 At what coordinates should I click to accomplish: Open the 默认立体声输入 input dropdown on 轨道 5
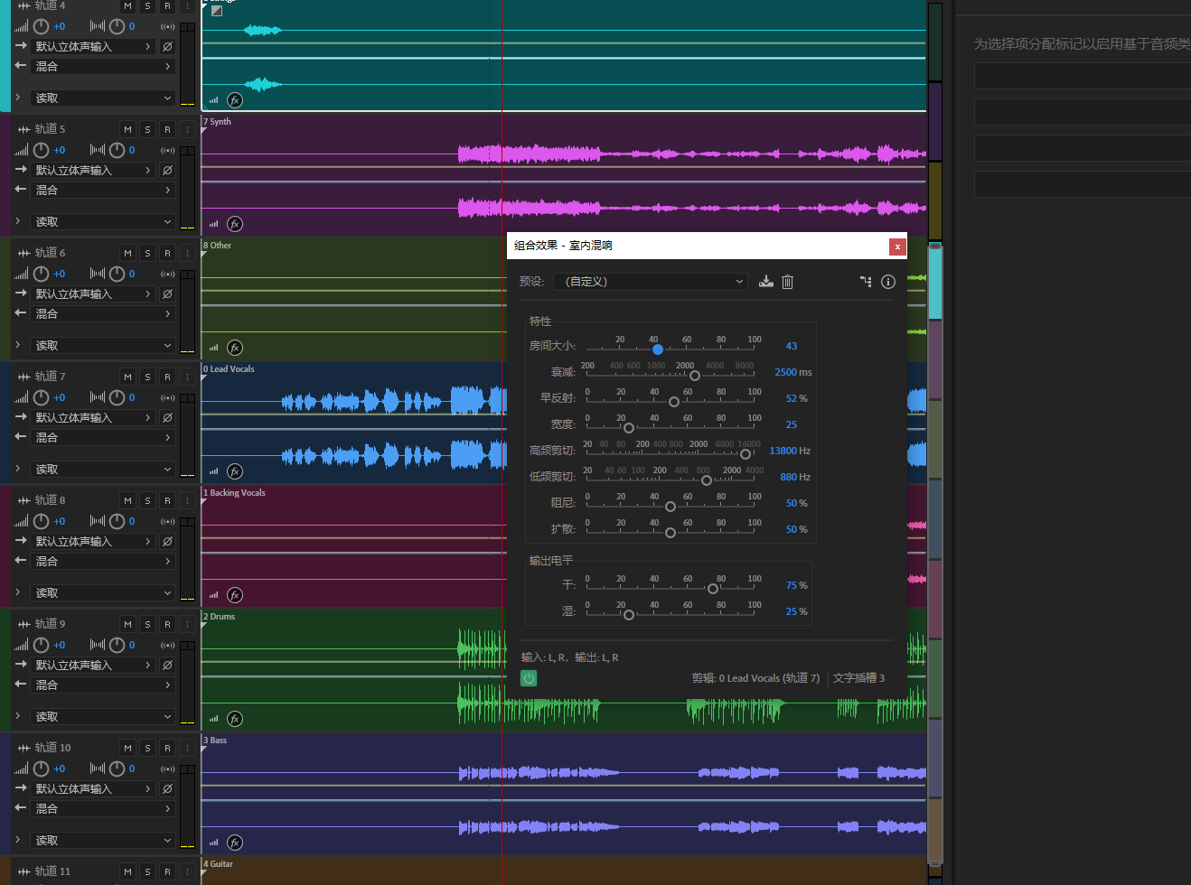coord(94,170)
